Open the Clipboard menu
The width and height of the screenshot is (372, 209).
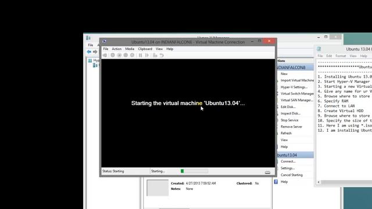coord(145,49)
